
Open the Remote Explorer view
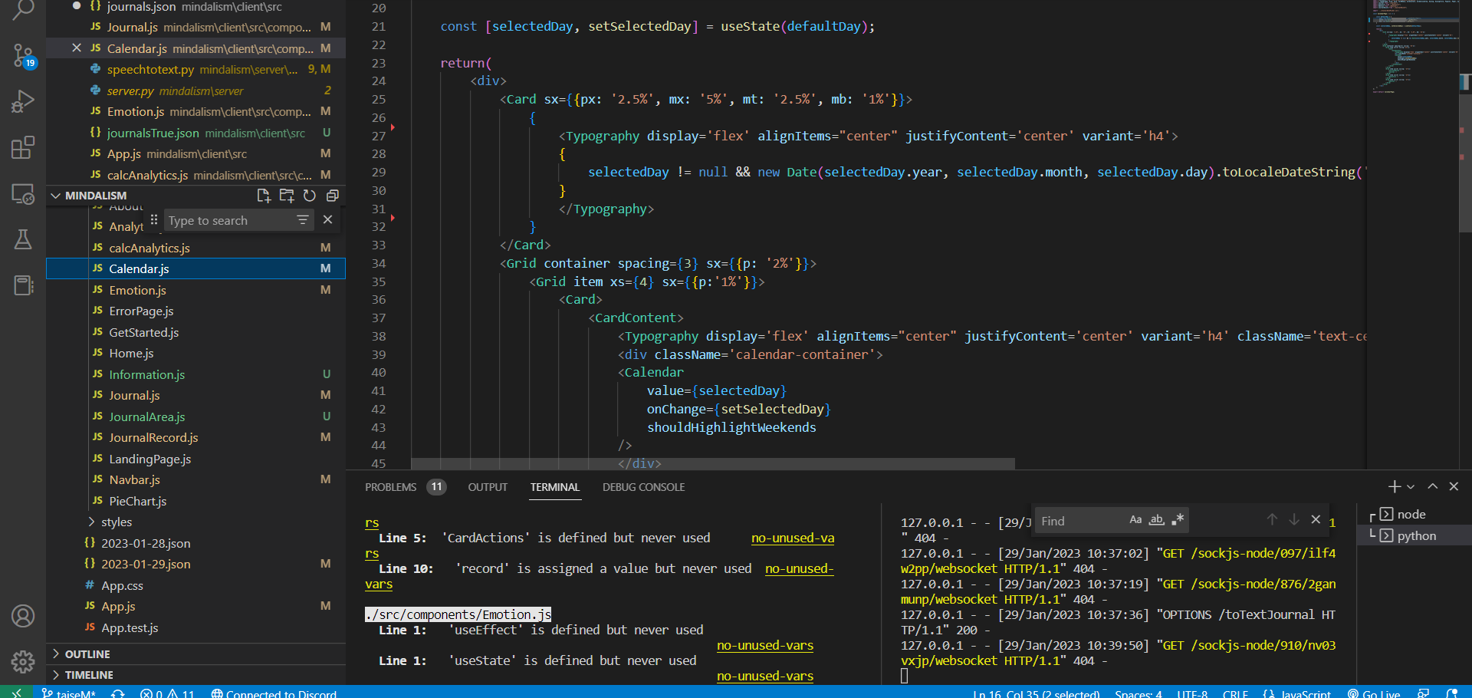coord(23,194)
